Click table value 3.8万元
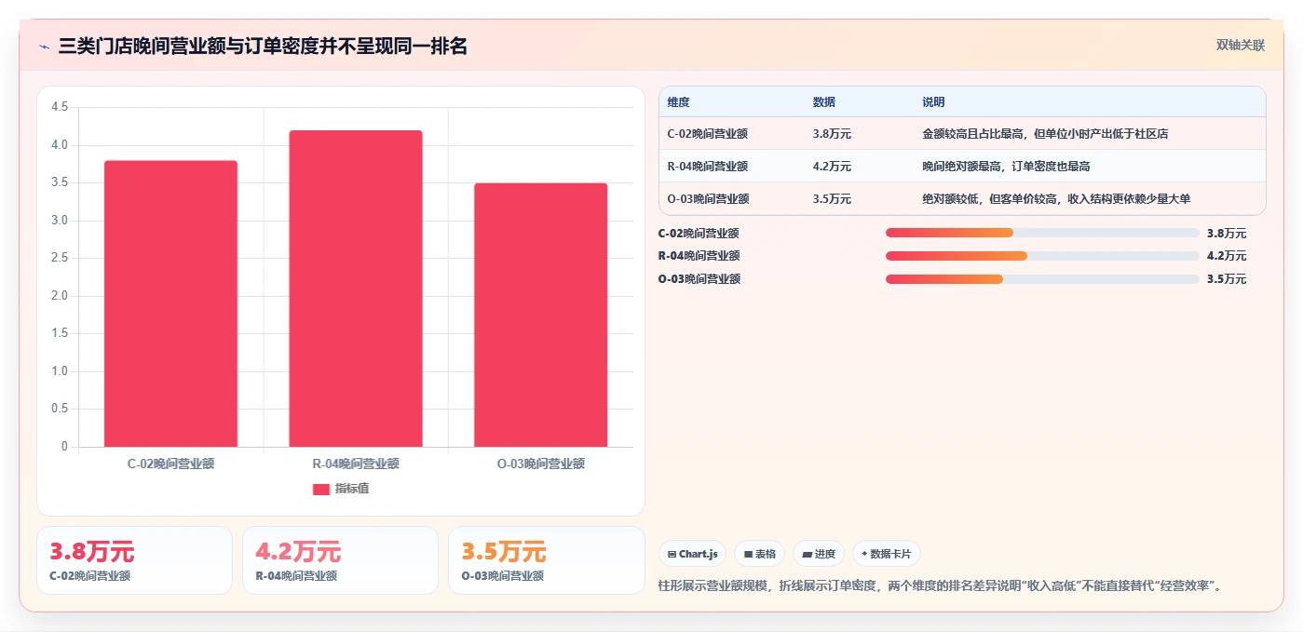Screen dimensions: 1303x632 pos(832,134)
